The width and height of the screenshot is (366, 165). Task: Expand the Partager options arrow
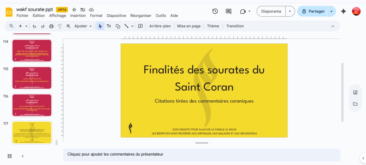click(x=331, y=11)
